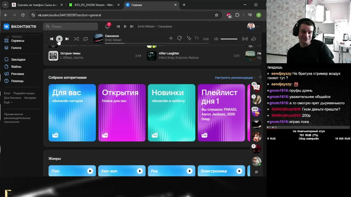The width and height of the screenshot is (351, 197).
Task: Open the Плейлист дня 1 card
Action: coord(221,113)
